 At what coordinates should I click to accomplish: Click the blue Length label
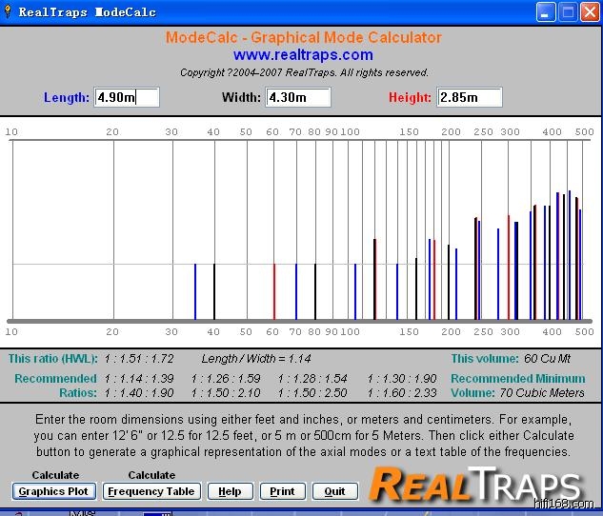(67, 97)
